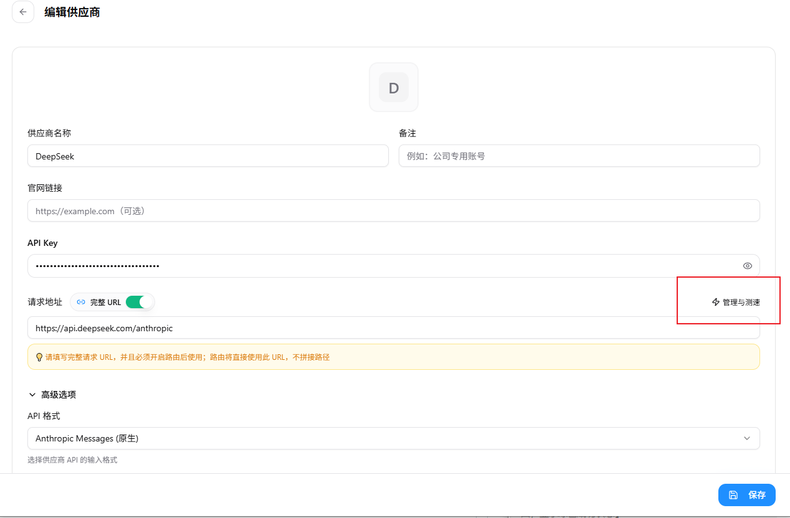The image size is (790, 518).
Task: Click the API 格式 label
Action: (44, 416)
